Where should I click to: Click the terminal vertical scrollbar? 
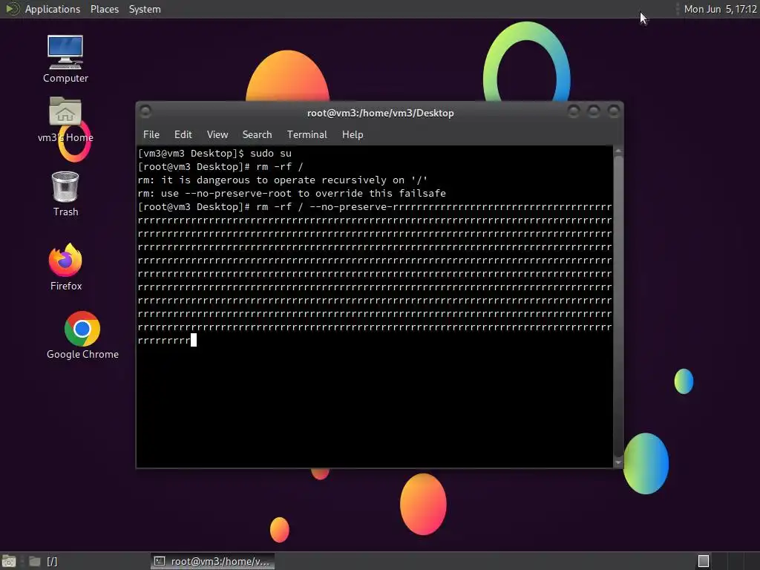tap(618, 307)
